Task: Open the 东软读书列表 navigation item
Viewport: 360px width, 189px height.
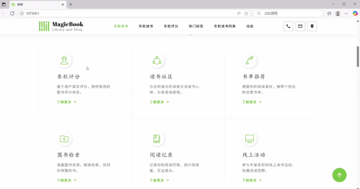Action: [225, 26]
